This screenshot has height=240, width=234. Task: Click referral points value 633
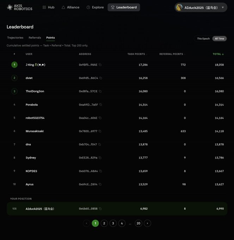(183, 131)
